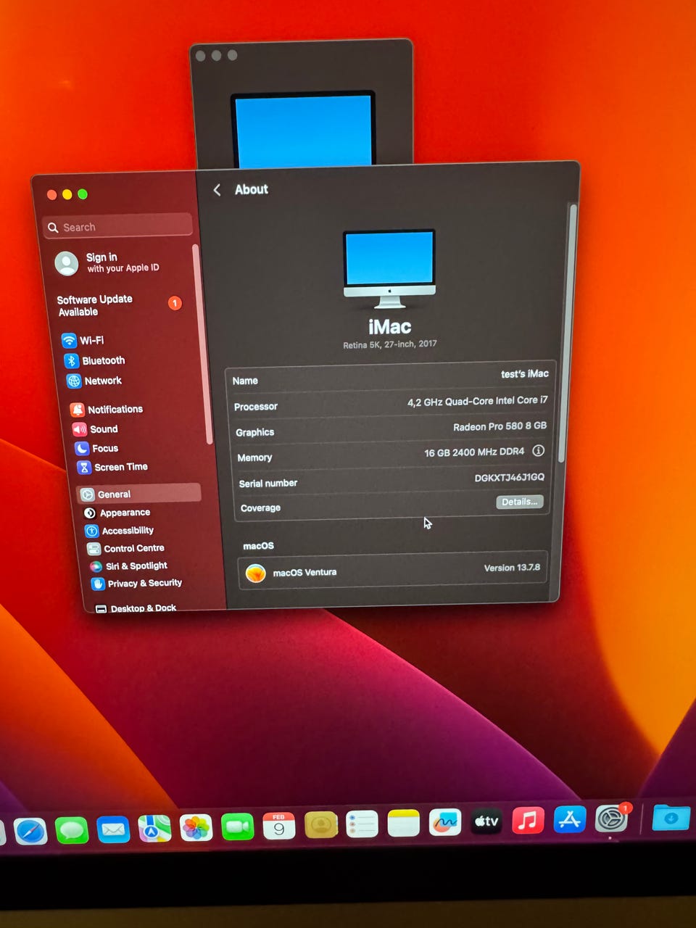Click the Coverage Details… button
This screenshot has width=696, height=928.
click(520, 502)
